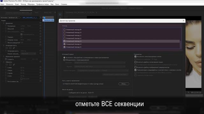The image size is (204, 114).
Task: Uncheck Вложенный эпизод 14 checkbox
Action: 64,44
